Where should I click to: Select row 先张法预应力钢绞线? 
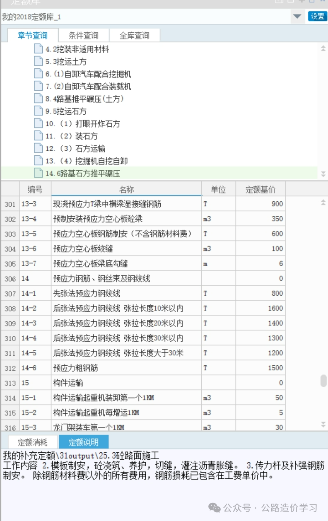143,293
